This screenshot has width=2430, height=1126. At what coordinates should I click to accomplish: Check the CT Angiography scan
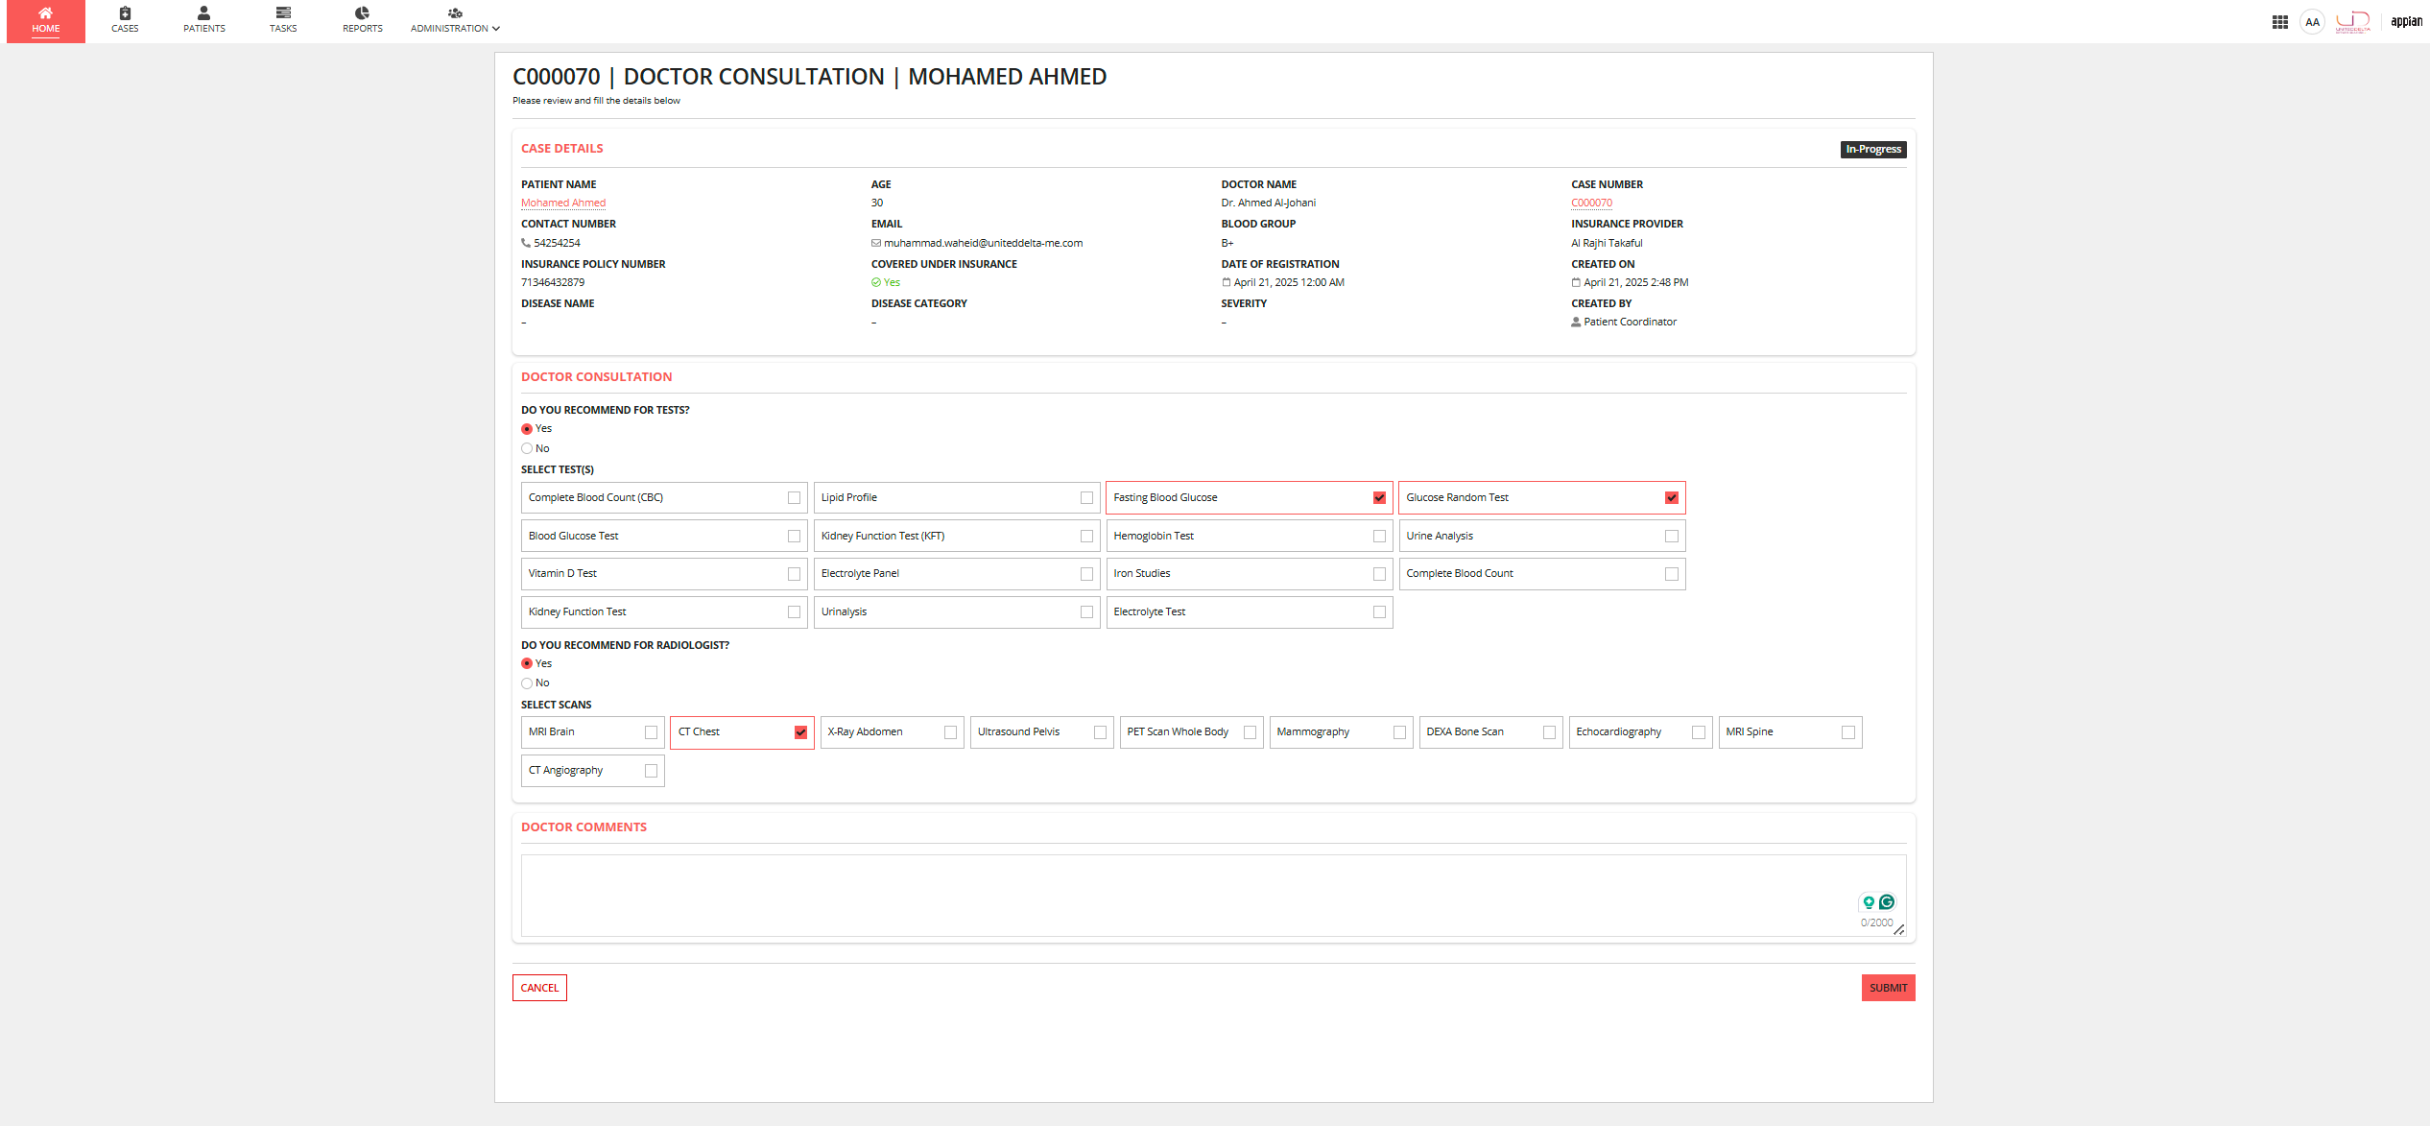[651, 771]
